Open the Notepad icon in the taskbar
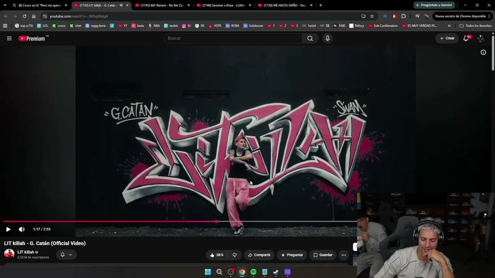The height and width of the screenshot is (278, 495). (x=265, y=272)
